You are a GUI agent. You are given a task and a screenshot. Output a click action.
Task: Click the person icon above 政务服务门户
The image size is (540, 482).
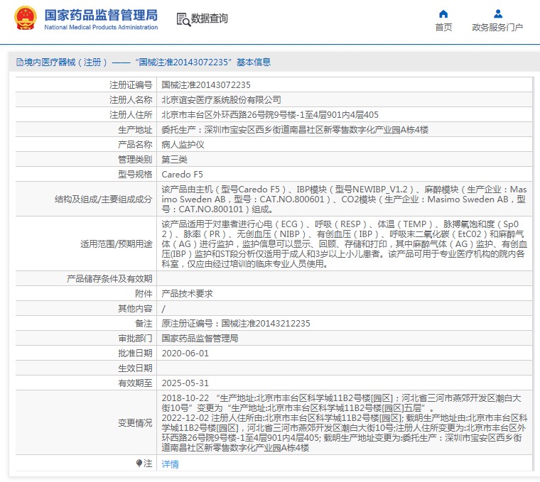tap(497, 13)
